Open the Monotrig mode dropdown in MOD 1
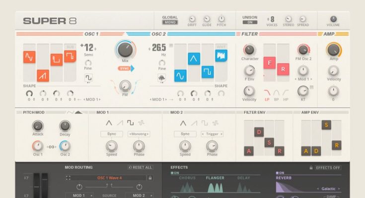 coord(139,134)
